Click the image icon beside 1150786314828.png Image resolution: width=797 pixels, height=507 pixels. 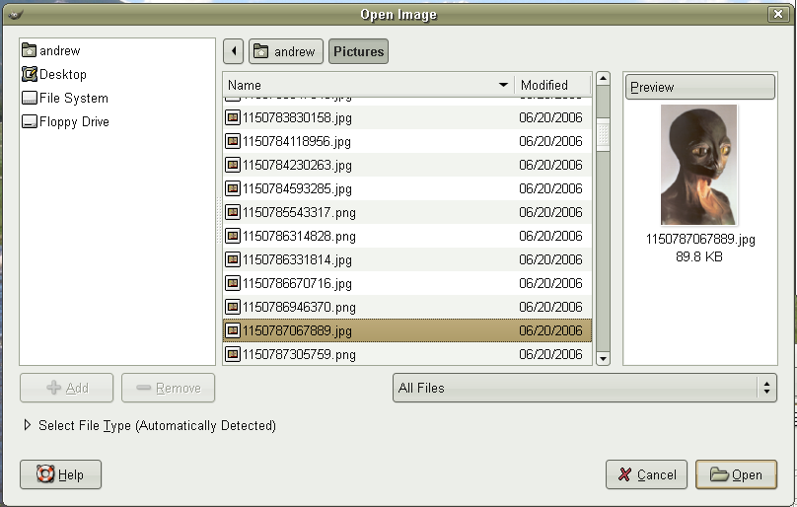point(233,236)
